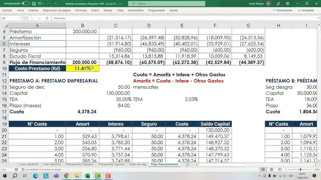This screenshot has height=180, width=321.
Task: Switch to Caso Industrial sheet tab
Action: 29,164
